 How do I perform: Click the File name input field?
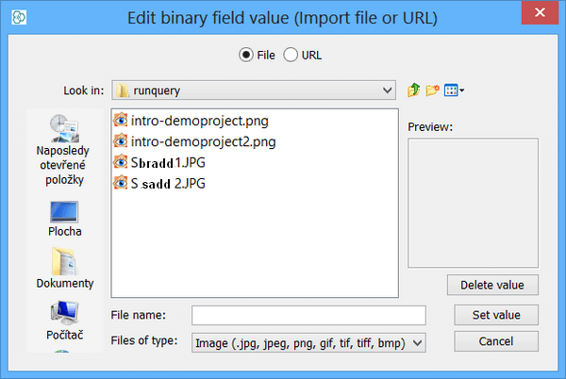308,315
